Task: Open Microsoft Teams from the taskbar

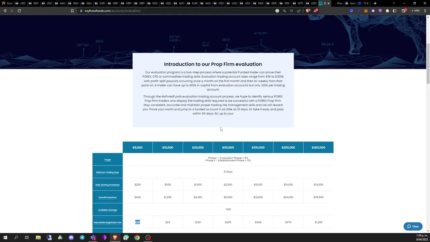Action: point(93,238)
